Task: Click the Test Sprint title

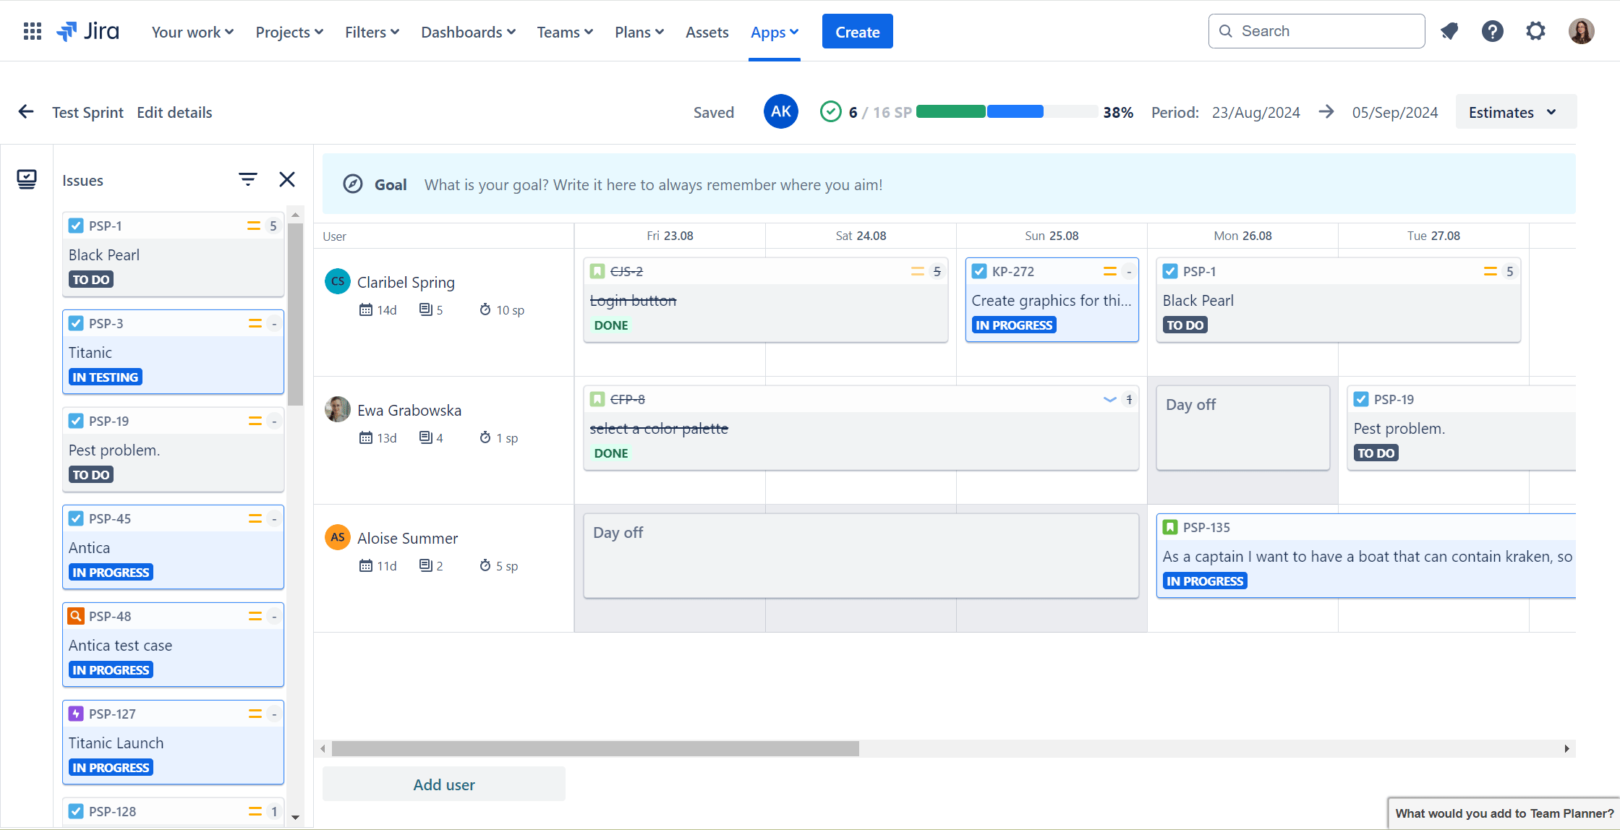Action: pos(88,112)
